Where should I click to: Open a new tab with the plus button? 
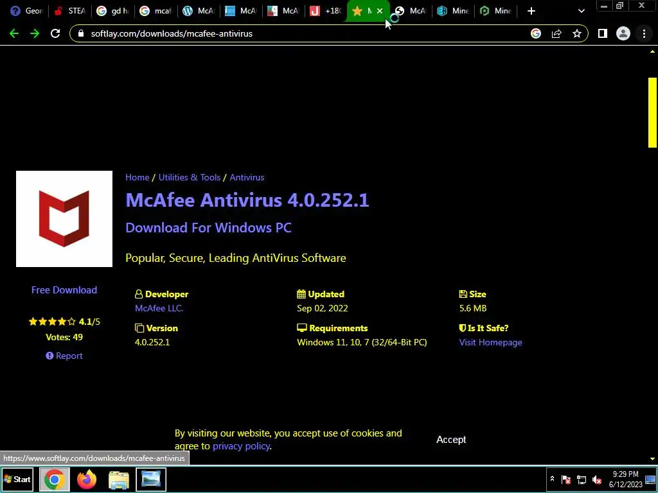(531, 11)
